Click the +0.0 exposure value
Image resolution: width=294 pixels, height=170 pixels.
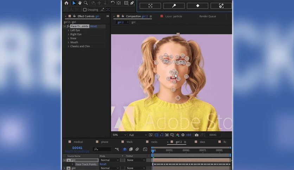pyautogui.click(x=188, y=135)
